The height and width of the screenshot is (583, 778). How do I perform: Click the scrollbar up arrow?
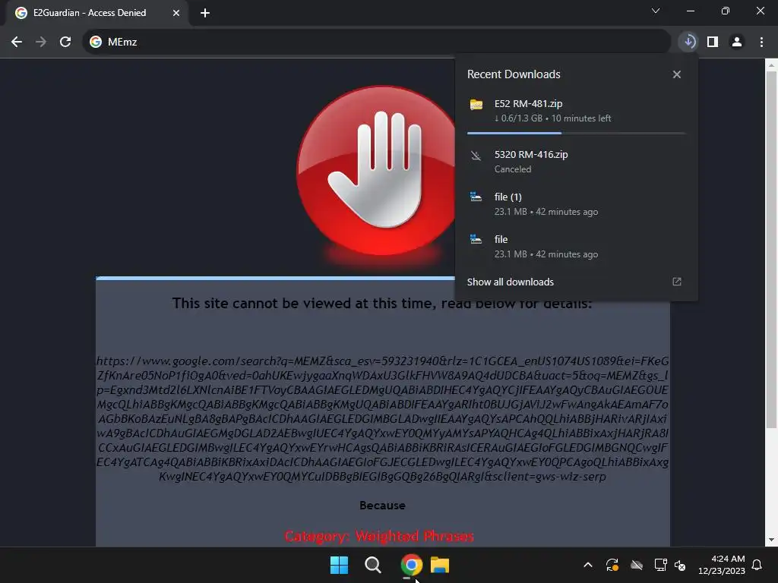coord(771,65)
